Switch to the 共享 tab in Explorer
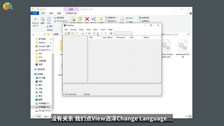 click(x=51, y=13)
